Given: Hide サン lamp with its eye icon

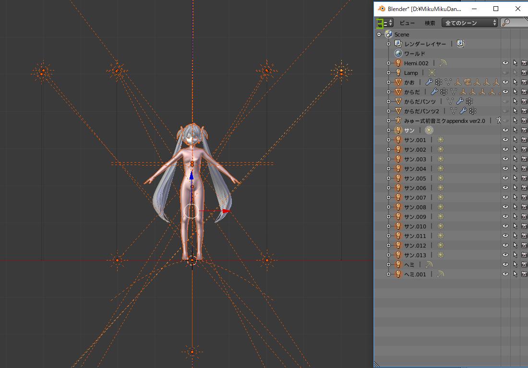Looking at the screenshot, I should point(505,130).
